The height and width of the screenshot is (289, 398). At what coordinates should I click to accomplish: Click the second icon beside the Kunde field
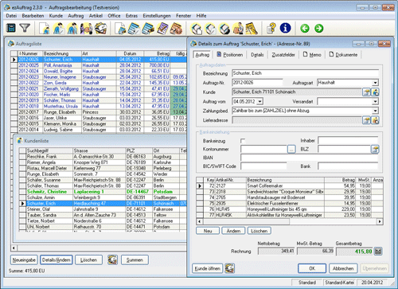click(x=375, y=92)
